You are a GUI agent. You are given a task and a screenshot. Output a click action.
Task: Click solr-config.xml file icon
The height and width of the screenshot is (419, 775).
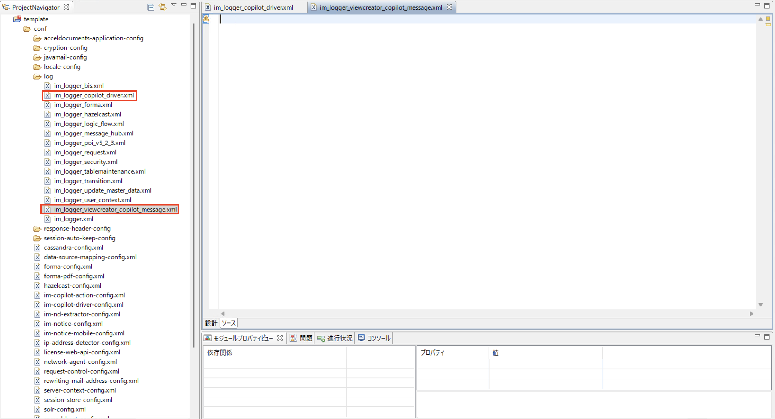(x=37, y=410)
